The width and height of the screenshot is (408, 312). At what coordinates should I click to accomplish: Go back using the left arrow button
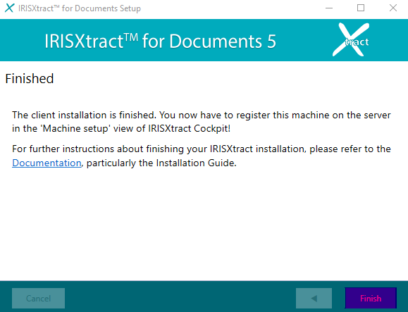click(314, 298)
